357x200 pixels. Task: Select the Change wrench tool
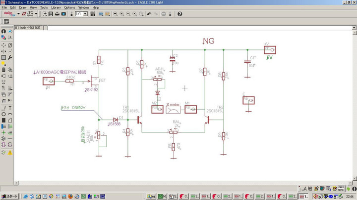[10, 57]
